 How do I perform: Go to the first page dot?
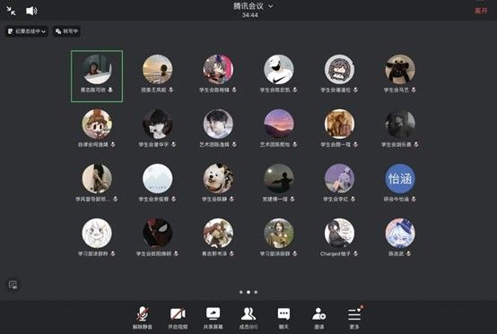pos(241,292)
